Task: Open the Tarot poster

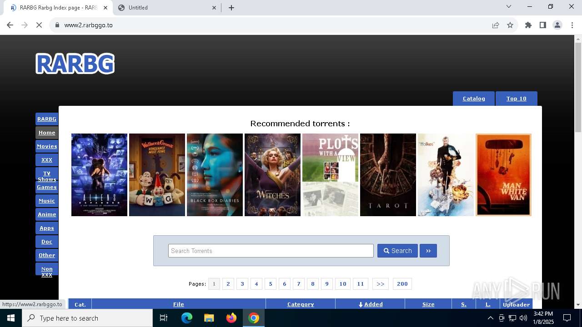Action: [388, 175]
